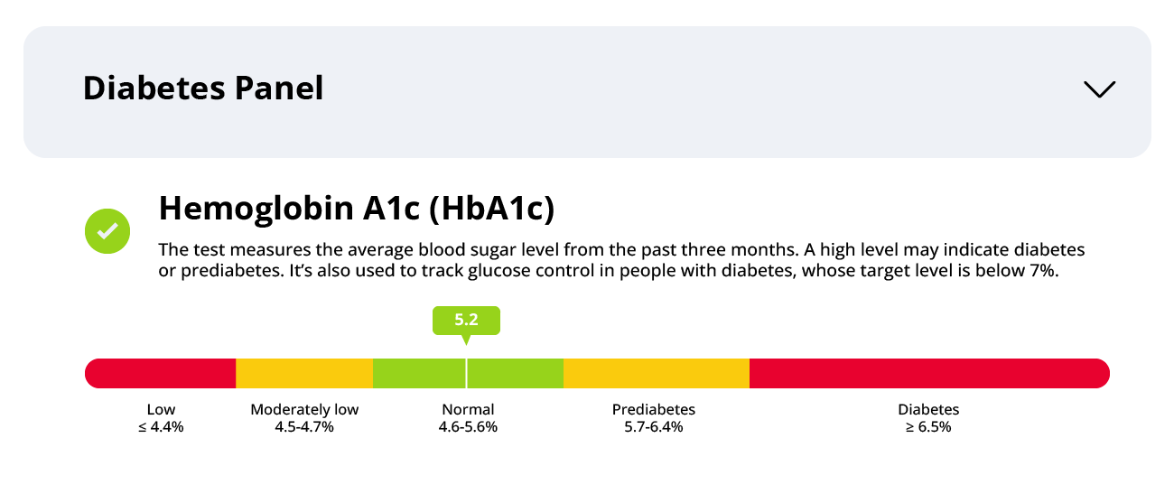This screenshot has width=1174, height=494.
Task: Click the 5.2 result value bubble
Action: pos(466,320)
